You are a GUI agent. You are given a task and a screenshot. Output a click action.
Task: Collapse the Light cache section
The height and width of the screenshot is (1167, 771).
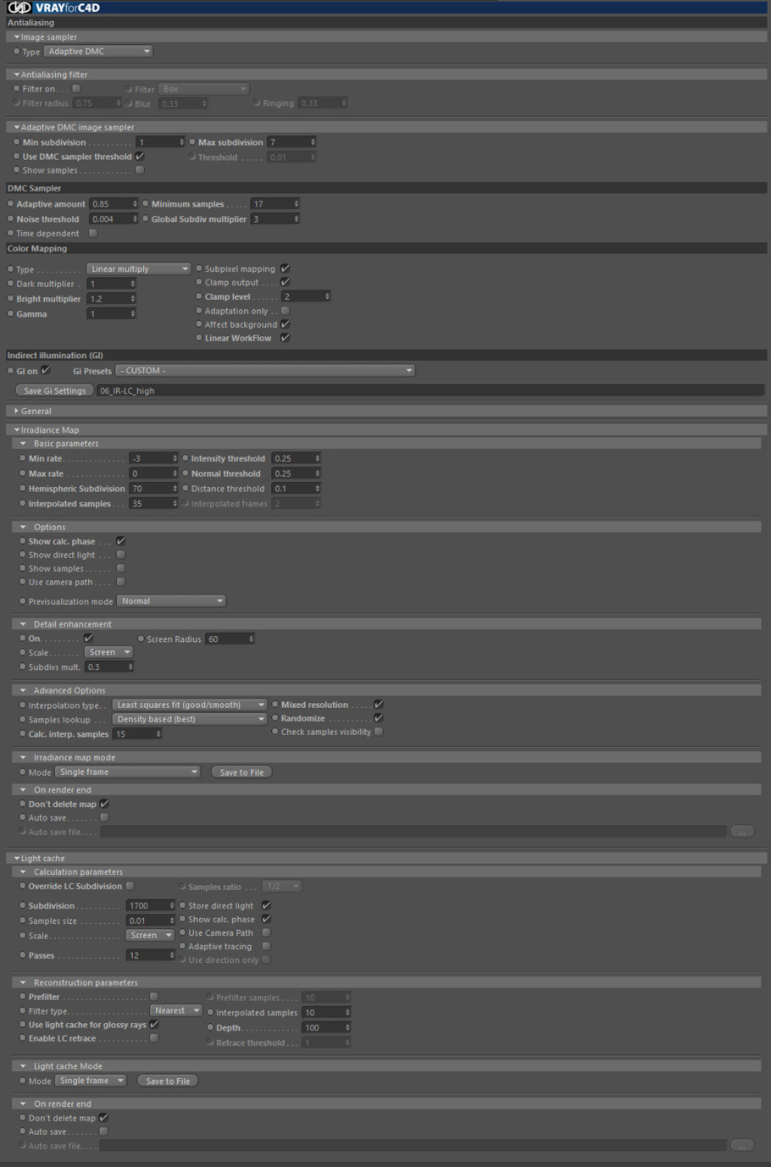coord(16,858)
